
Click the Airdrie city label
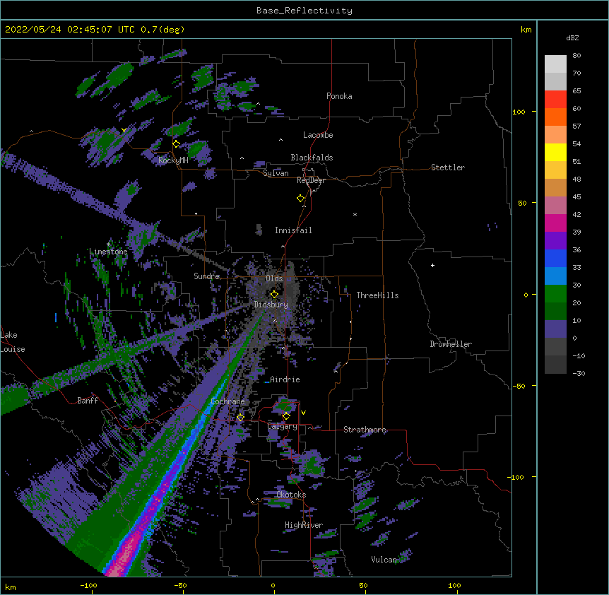pos(285,379)
